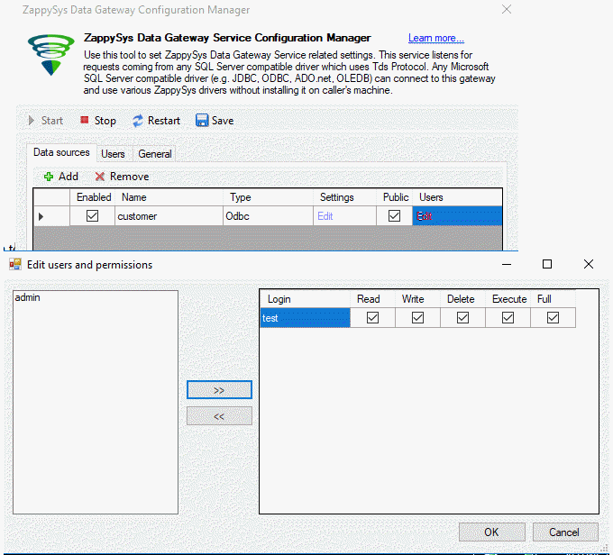Select the Odbc type cell
Screen dimensions: 613x555
[x=269, y=216]
